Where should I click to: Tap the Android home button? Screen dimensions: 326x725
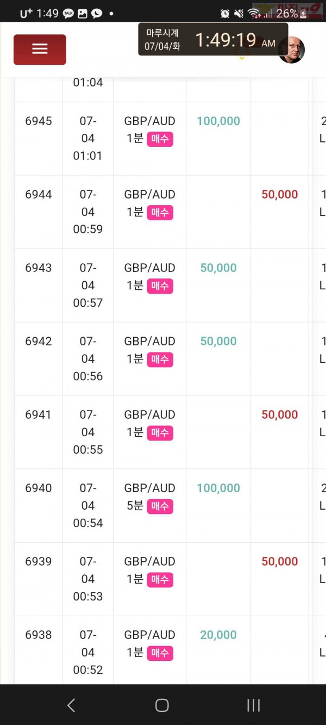tap(162, 705)
